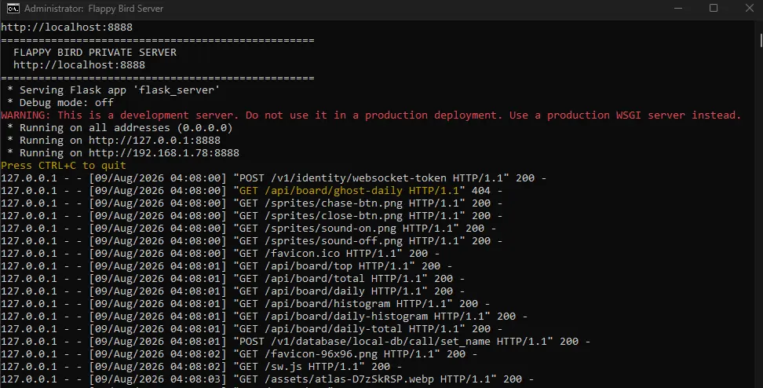763x388 pixels.
Task: Click the daily-histogram request line
Action: coord(265,317)
